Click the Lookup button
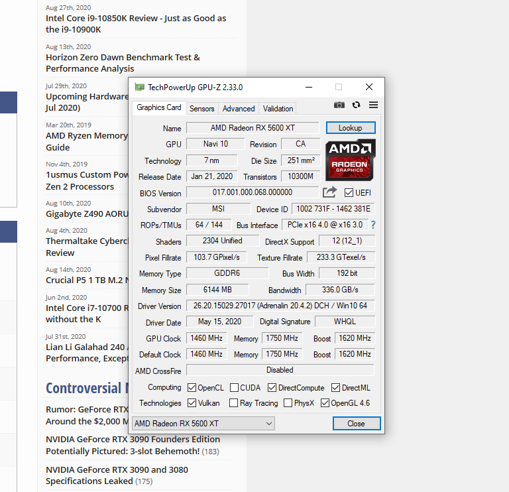Viewport: 509px width, 492px height. (x=351, y=127)
